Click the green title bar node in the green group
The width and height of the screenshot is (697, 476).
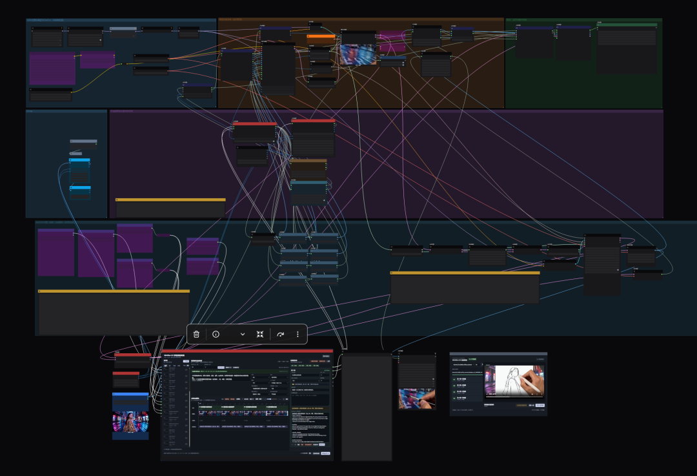pyautogui.click(x=627, y=25)
